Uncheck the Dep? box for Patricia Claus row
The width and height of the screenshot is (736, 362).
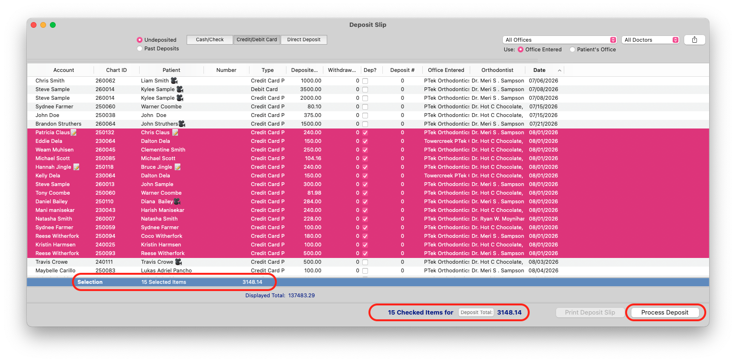click(365, 133)
